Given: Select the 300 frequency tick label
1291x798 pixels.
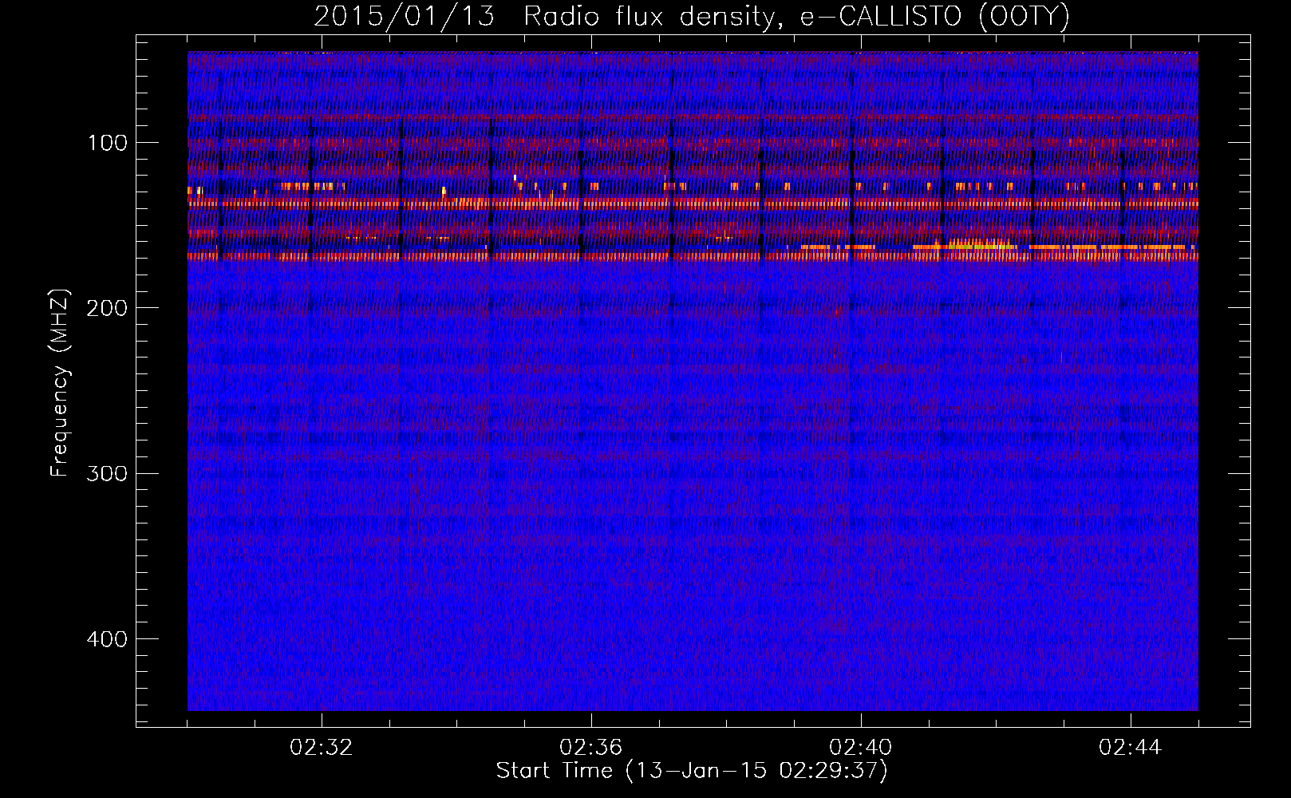Looking at the screenshot, I should pyautogui.click(x=107, y=473).
